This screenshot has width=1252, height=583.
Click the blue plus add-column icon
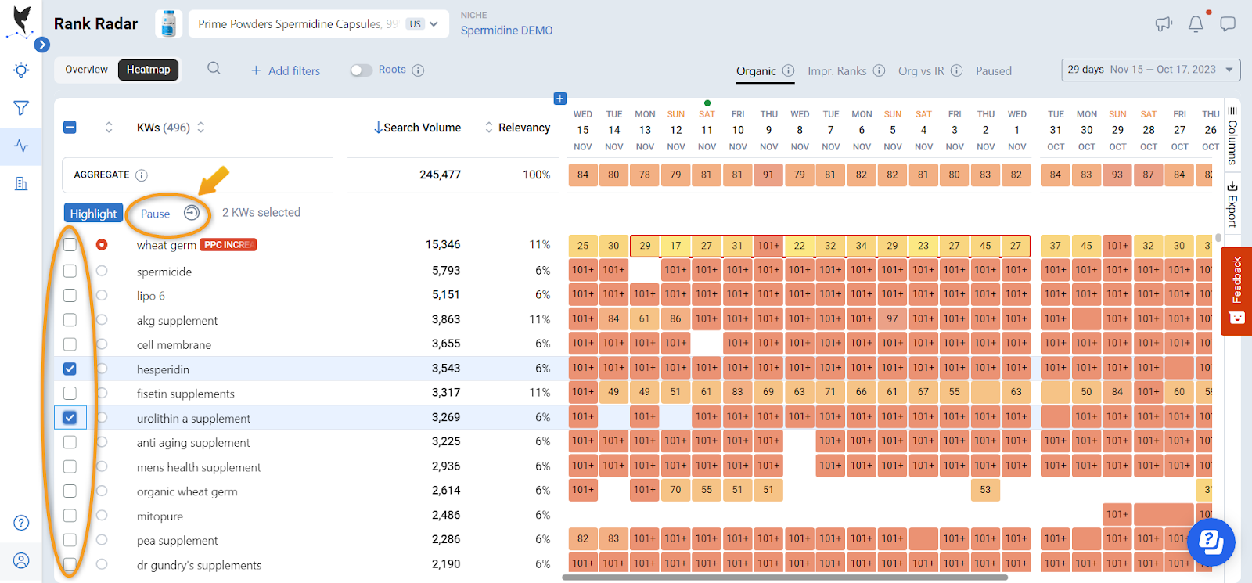559,99
